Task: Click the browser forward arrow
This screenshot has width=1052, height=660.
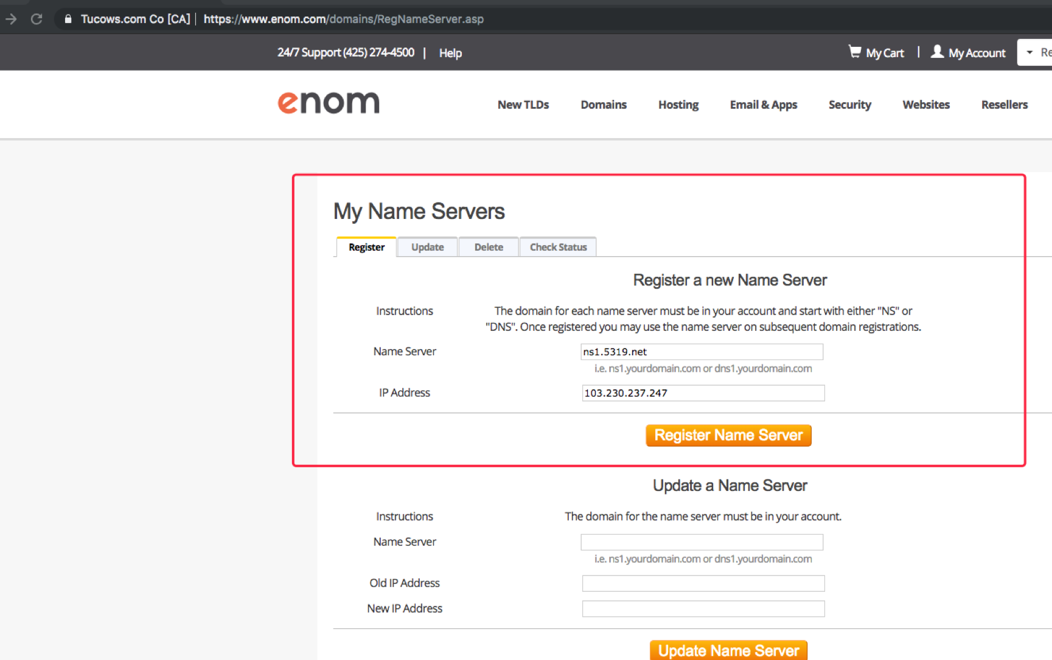Action: (x=11, y=19)
